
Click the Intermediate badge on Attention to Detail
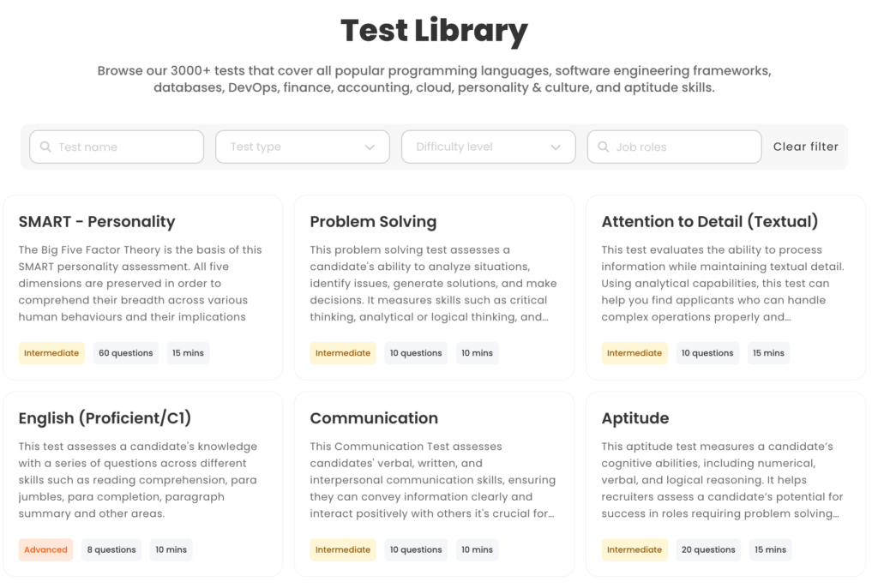pos(634,352)
